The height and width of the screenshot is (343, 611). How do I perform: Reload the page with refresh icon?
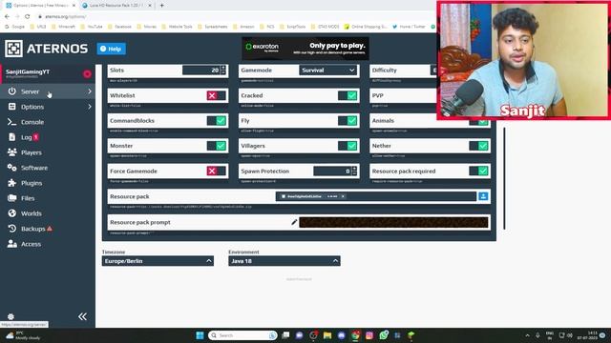coord(28,17)
